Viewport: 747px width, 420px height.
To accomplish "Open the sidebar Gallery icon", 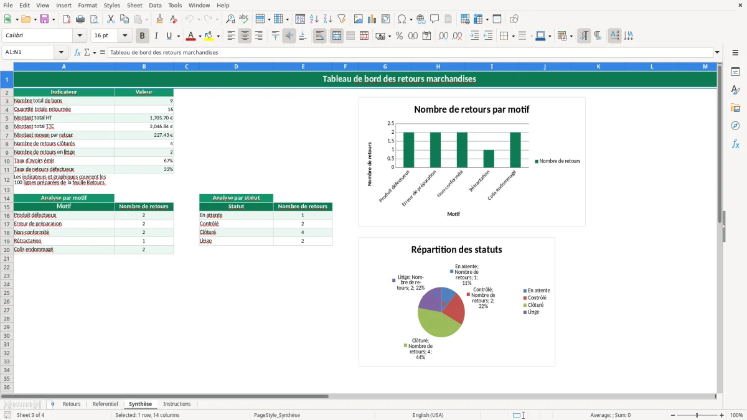I will (x=735, y=108).
